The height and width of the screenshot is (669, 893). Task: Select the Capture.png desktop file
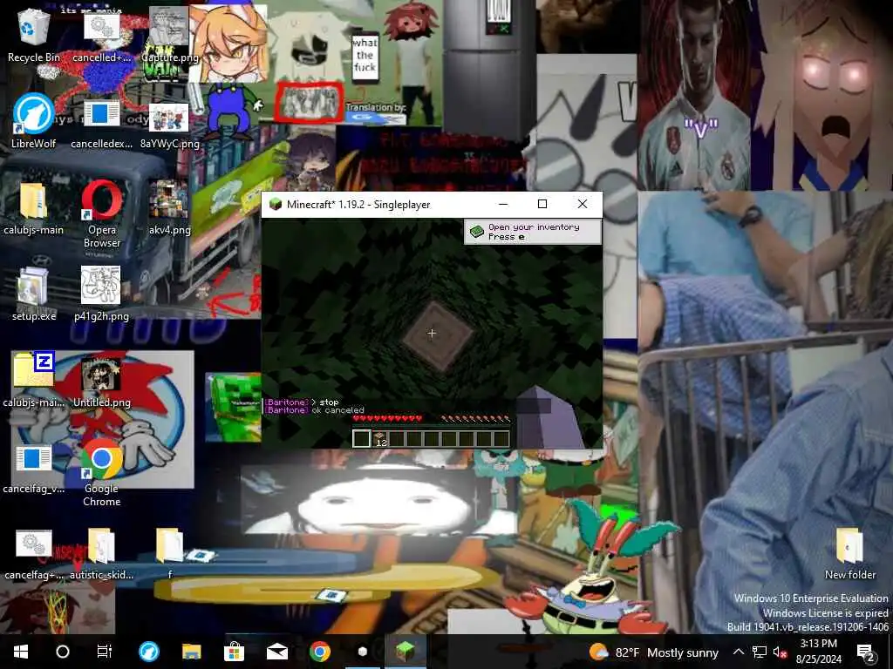coord(169,35)
